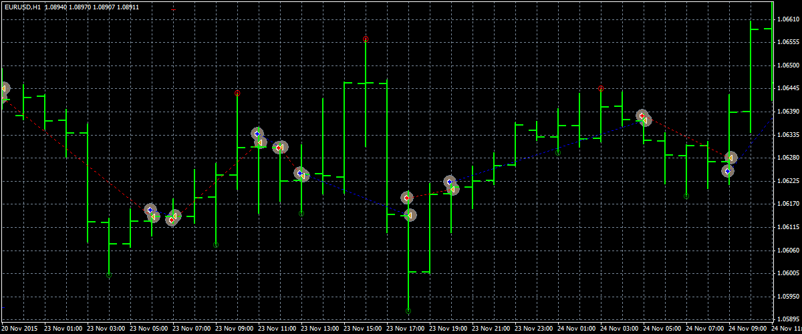This screenshot has width=802, height=334.
Task: Click the 24 Nov 07:00 time label
Action: click(704, 329)
